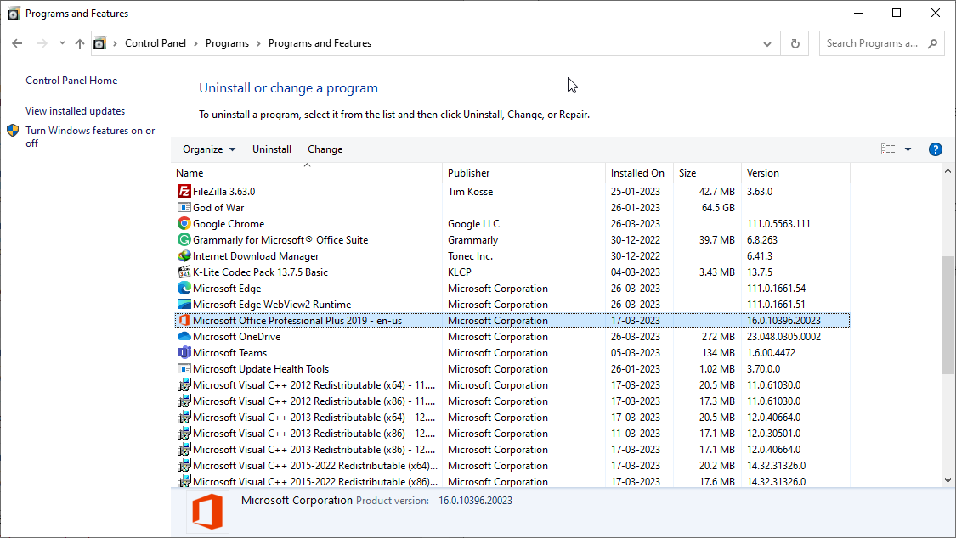Viewport: 956px width, 538px height.
Task: Click the Microsoft Update Health Tools icon
Action: pos(184,369)
